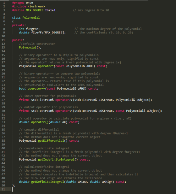Click line number 5 in the gutter

pos(4,18)
